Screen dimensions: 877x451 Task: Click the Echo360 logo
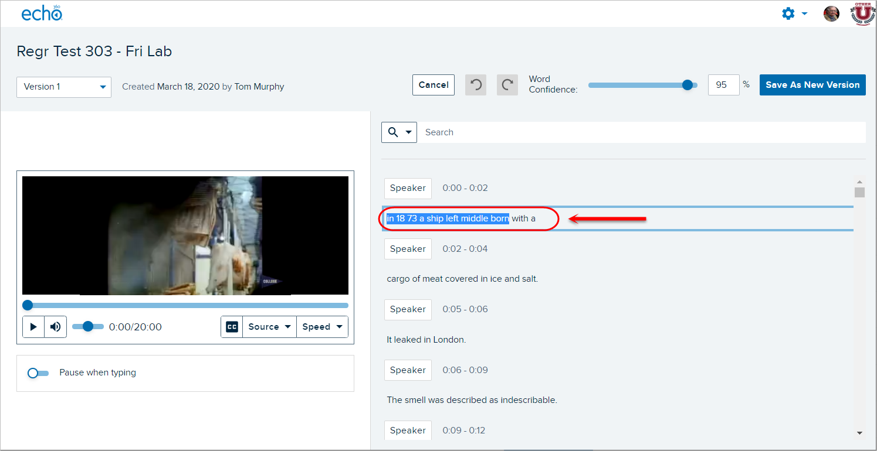42,13
